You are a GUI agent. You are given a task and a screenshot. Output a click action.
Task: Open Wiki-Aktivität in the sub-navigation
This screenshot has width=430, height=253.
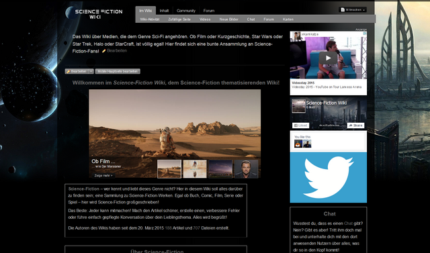(x=150, y=19)
